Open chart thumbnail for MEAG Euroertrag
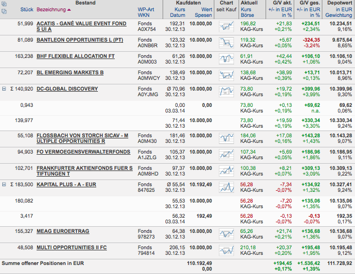The image size is (355, 274). pos(226,234)
